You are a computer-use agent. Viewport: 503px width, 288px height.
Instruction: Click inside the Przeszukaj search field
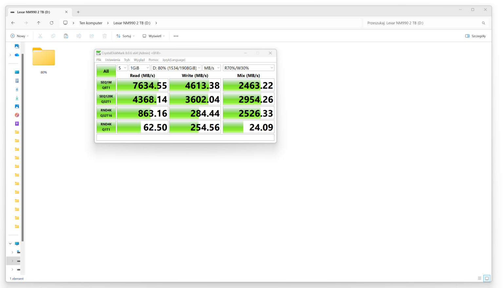point(422,23)
